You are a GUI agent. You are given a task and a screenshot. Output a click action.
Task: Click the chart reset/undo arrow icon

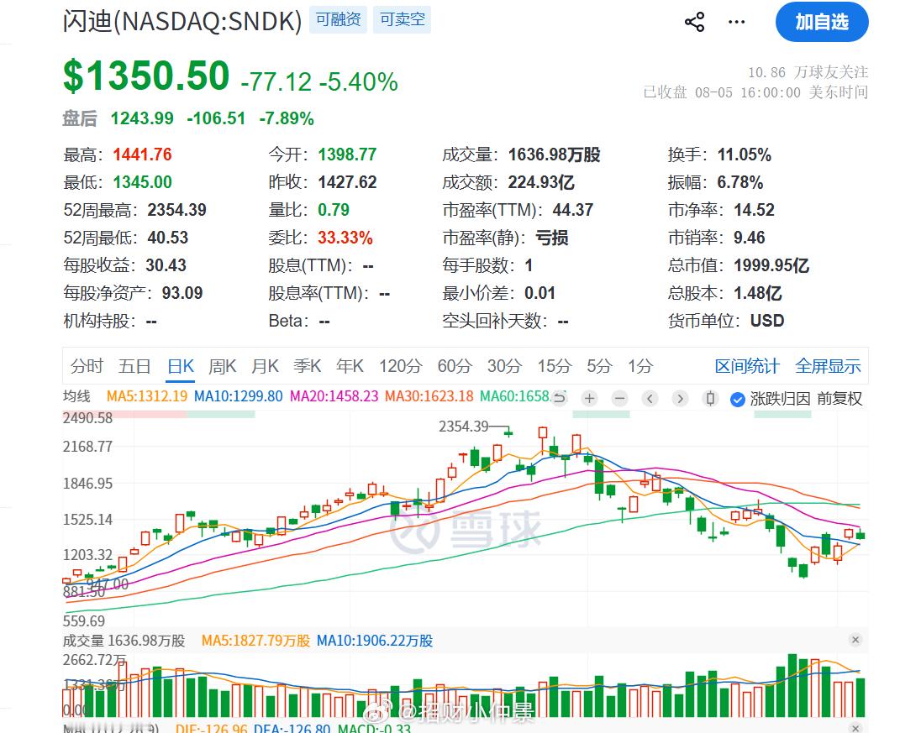pyautogui.click(x=560, y=398)
